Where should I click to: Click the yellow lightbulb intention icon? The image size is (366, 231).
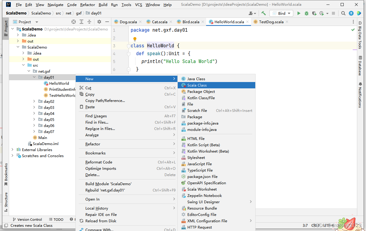coord(135,39)
